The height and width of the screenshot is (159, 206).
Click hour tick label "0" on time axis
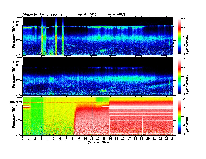point(23,138)
